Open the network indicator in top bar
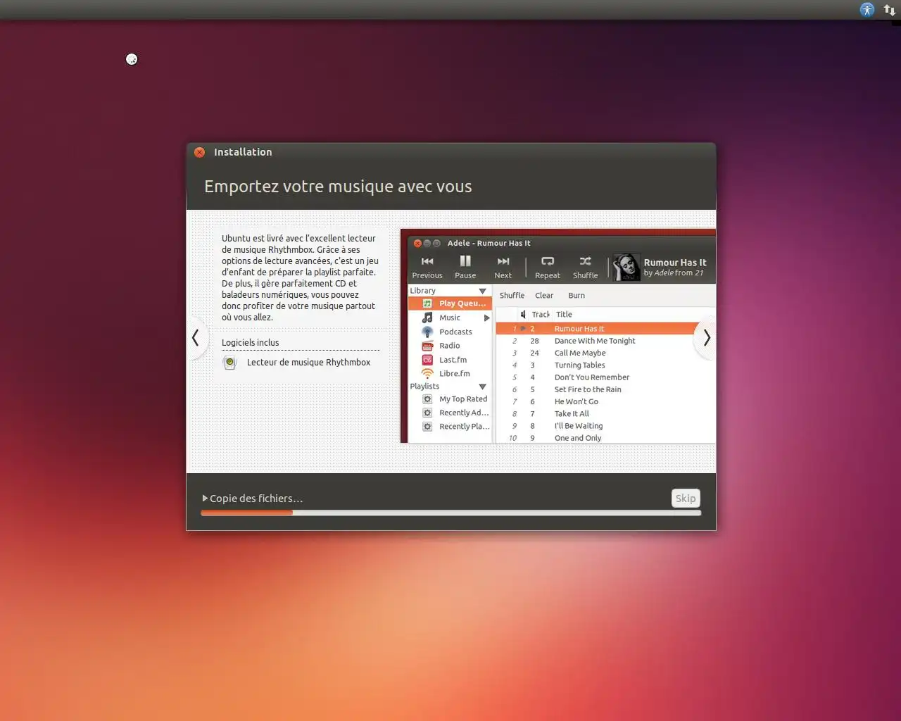Screen dimensions: 901x721 tap(890, 10)
